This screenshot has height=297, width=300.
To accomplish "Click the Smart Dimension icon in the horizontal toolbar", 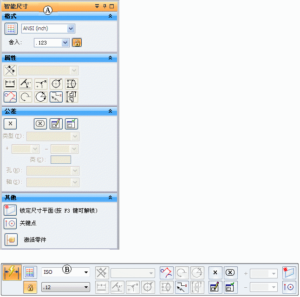I will tap(12, 272).
